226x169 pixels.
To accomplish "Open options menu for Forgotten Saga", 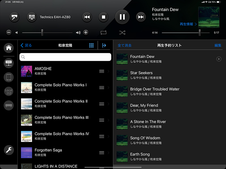I will click(x=102, y=153).
